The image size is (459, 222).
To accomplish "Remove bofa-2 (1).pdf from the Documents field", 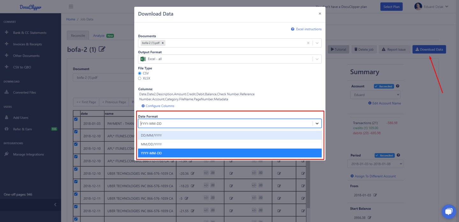I will click(163, 43).
